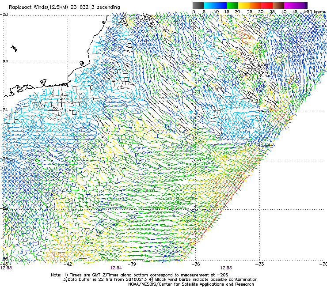This screenshot has height=287, width=327.
Task: Select the dark purple 45-50 knot legend swatch
Action: coord(301,5)
